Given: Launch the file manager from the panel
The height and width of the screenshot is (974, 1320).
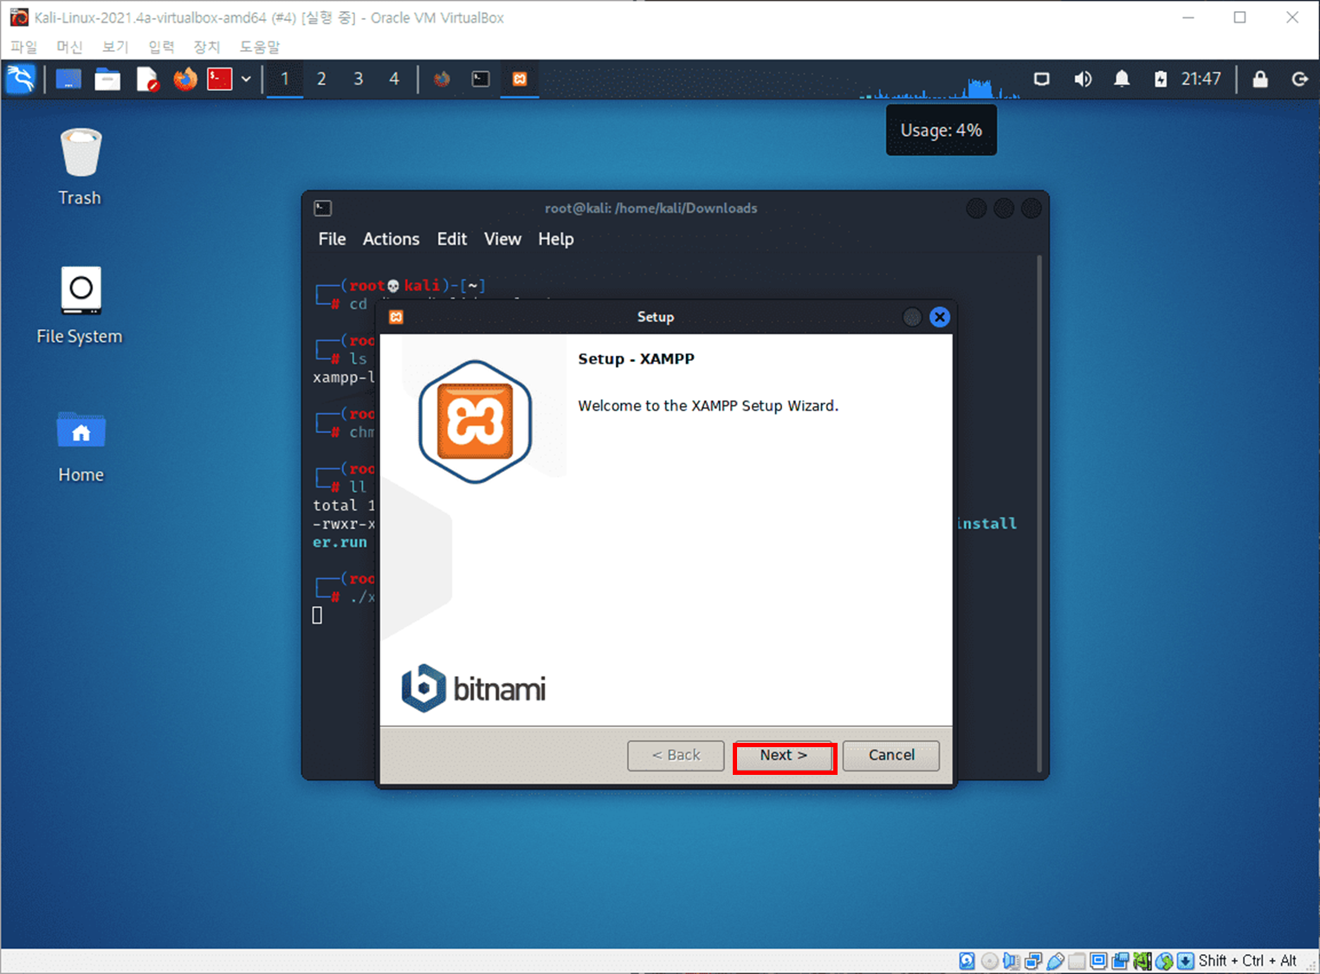Looking at the screenshot, I should [x=107, y=79].
